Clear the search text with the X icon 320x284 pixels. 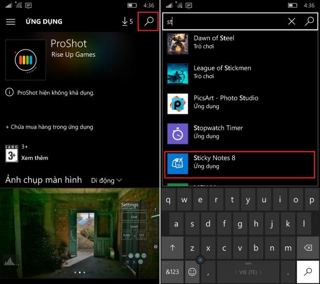tap(292, 21)
